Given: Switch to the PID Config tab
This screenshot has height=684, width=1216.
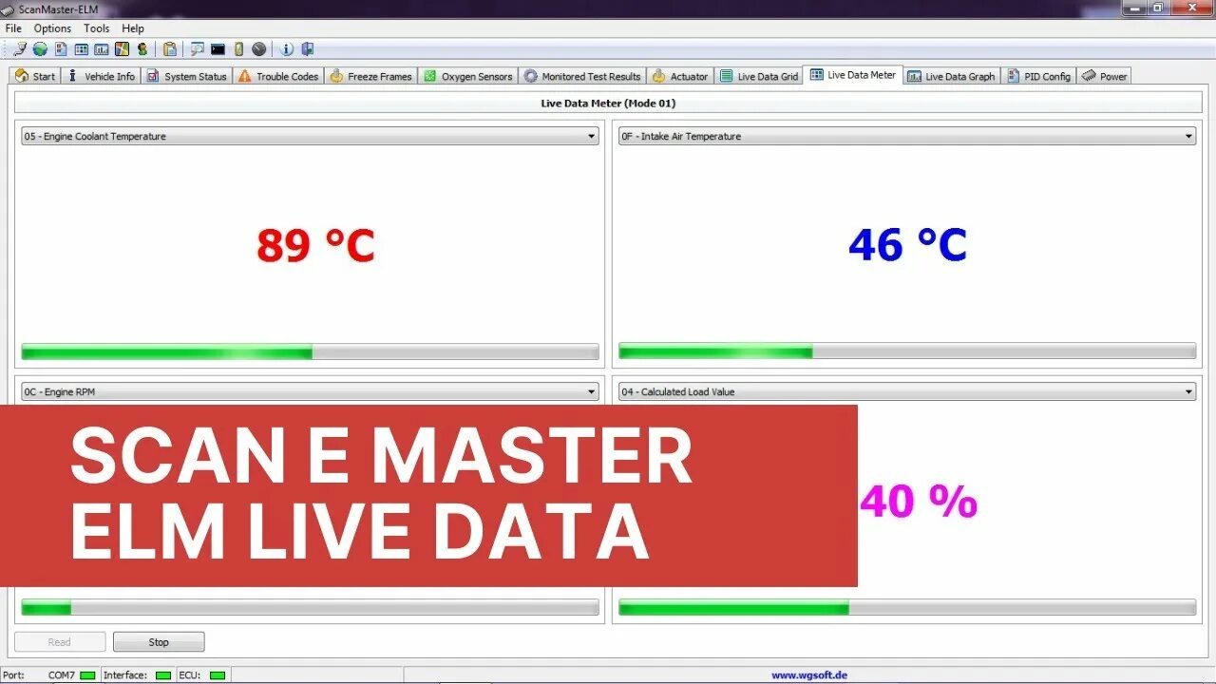Looking at the screenshot, I should tap(1039, 76).
